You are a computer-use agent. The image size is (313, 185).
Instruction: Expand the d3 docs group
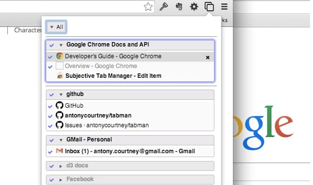61,166
